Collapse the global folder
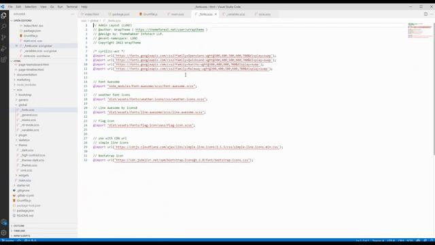 [x=22, y=105]
